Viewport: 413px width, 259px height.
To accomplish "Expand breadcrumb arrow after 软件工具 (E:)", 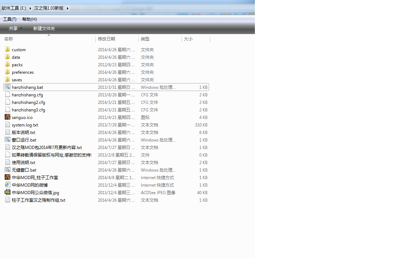I will point(30,8).
